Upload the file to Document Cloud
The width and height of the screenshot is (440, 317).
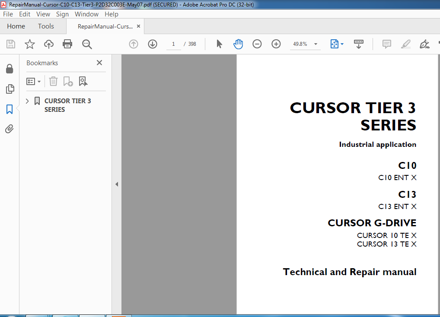tap(49, 44)
